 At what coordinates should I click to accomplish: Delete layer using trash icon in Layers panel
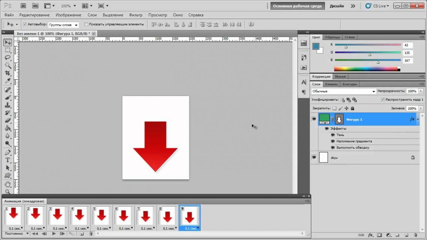415,236
